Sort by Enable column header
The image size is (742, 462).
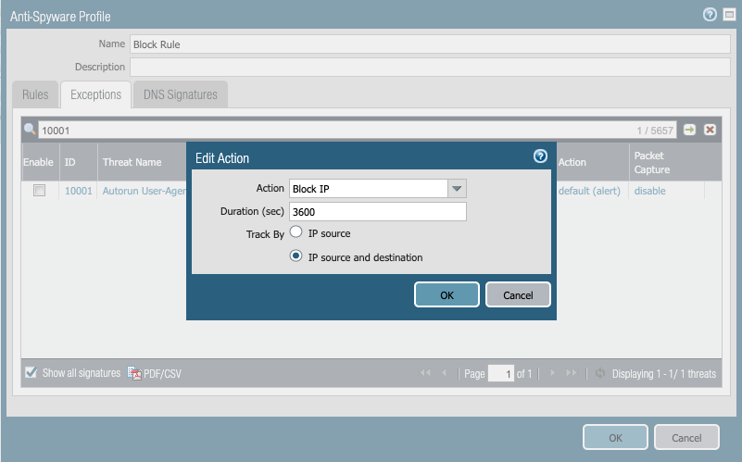[x=40, y=162]
